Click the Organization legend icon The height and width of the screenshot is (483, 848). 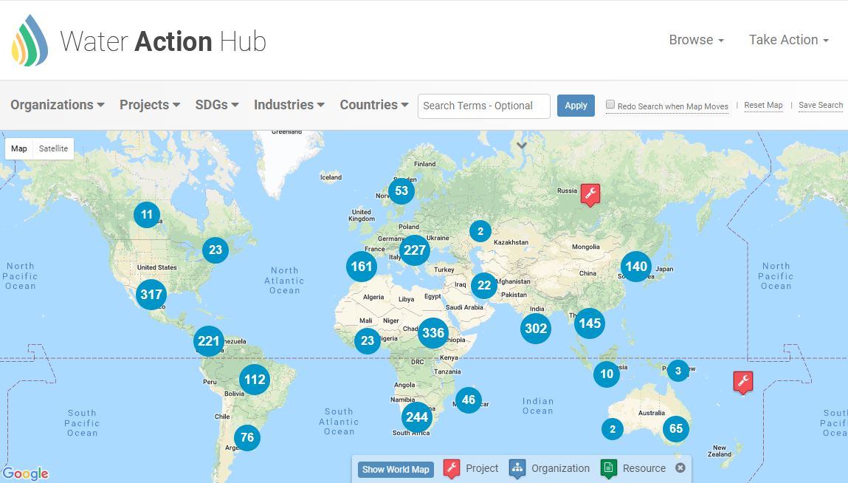pos(517,468)
